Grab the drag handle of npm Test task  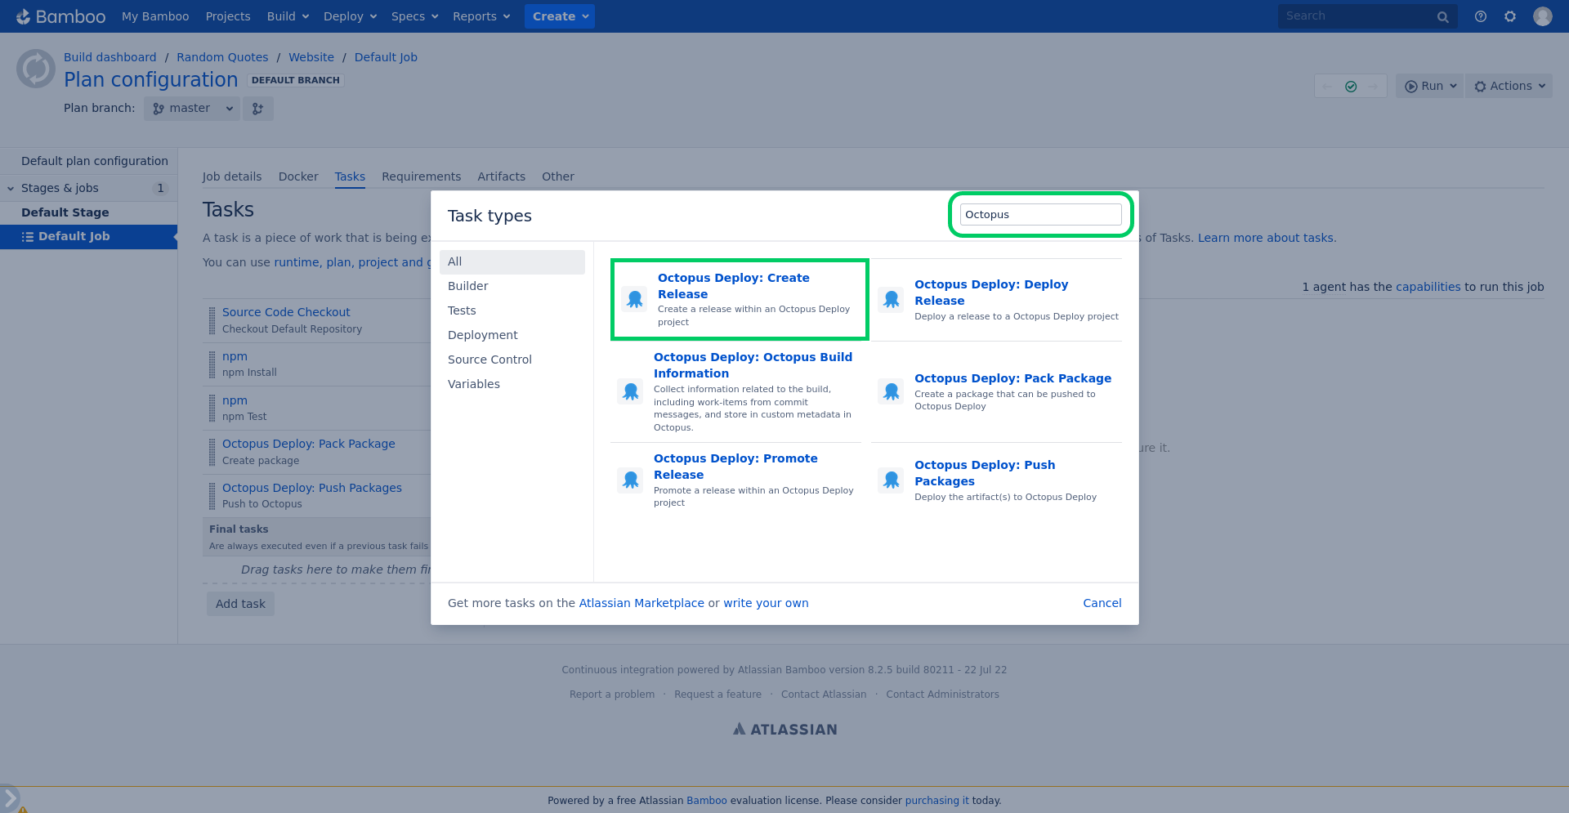[212, 409]
